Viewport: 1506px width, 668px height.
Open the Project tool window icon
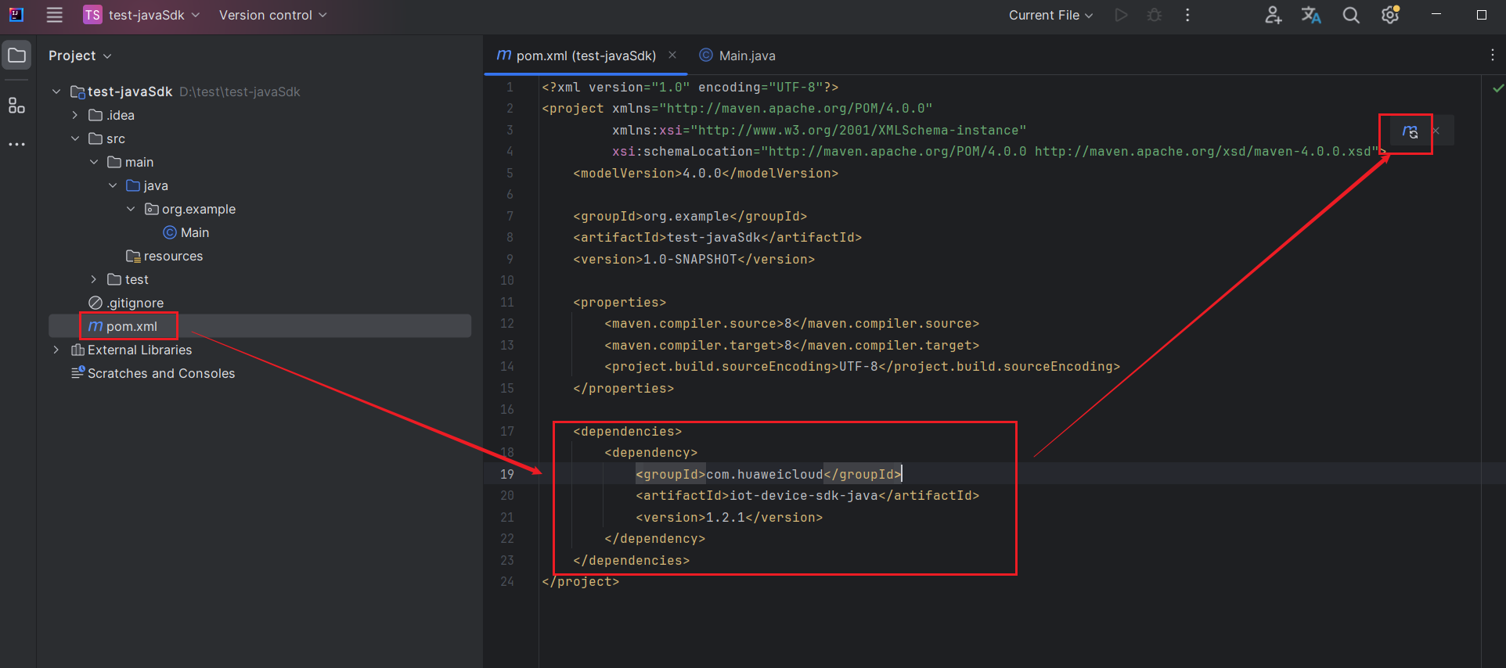click(16, 56)
